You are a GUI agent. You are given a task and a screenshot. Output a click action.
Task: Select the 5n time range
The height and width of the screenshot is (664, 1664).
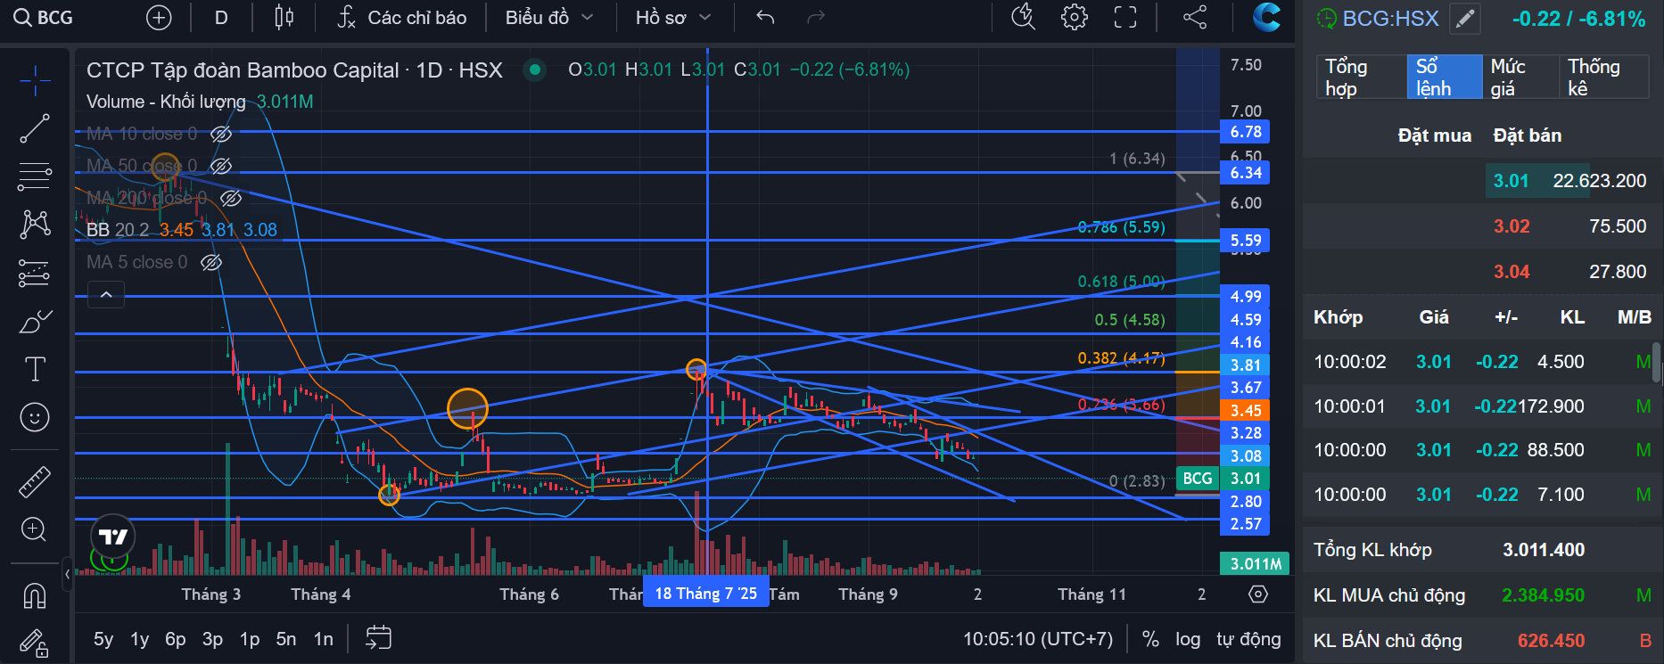[x=286, y=639]
